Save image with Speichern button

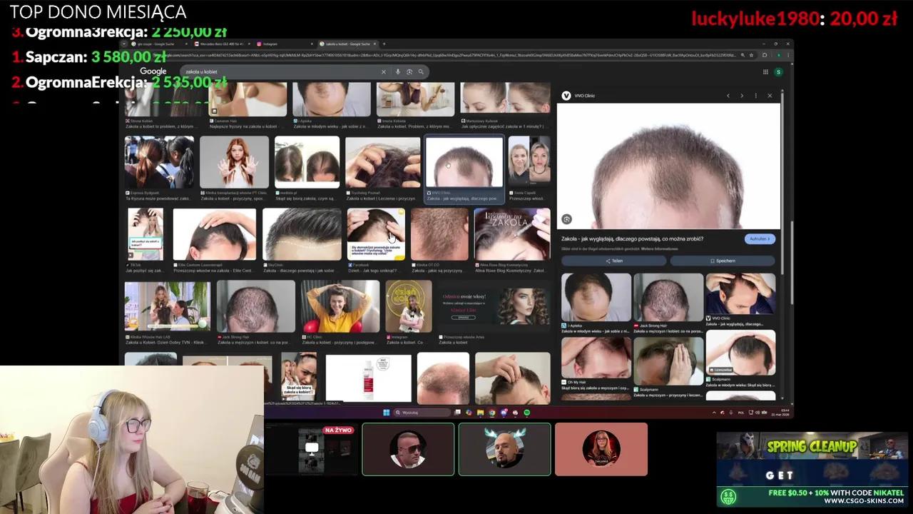723,261
